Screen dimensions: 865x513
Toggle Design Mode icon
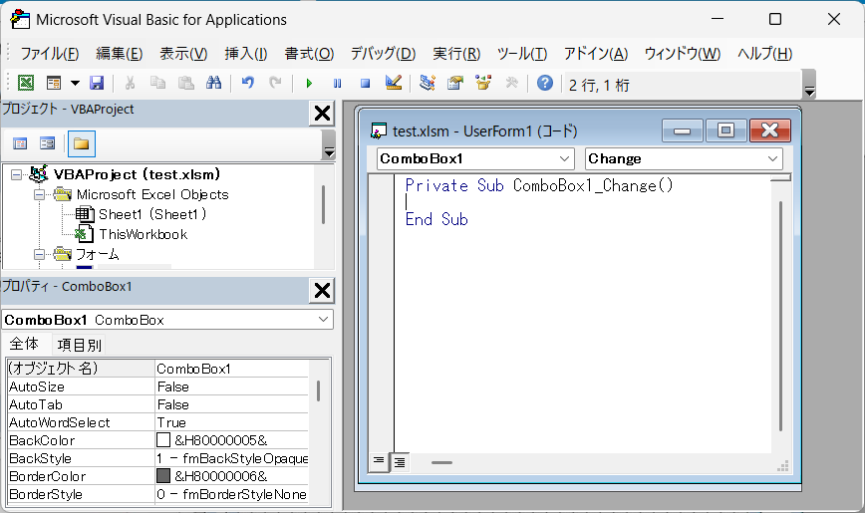click(x=394, y=84)
